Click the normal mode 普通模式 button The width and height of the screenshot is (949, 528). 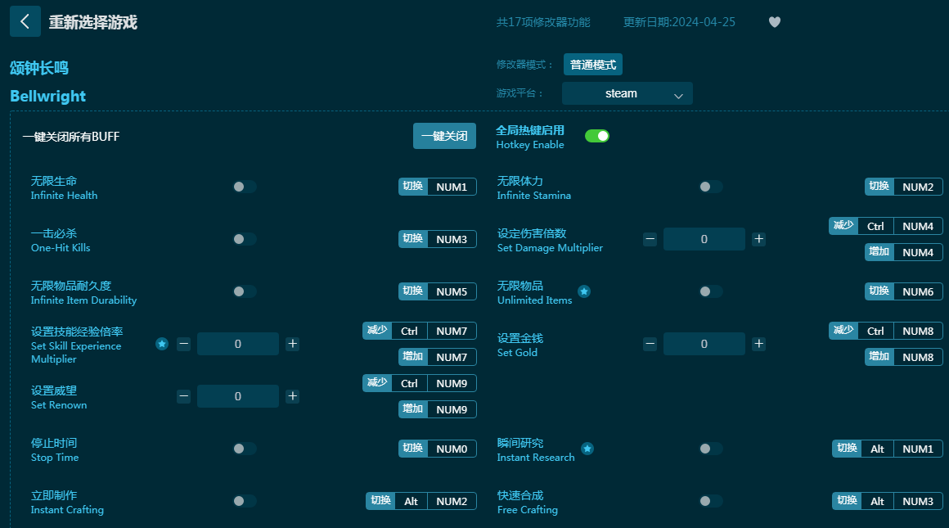point(592,65)
